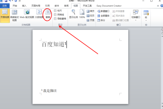Image resolution: width=163 pixels, height=109 pixels.
Task: Maximize the Word window
Action: pyautogui.click(x=152, y=1)
